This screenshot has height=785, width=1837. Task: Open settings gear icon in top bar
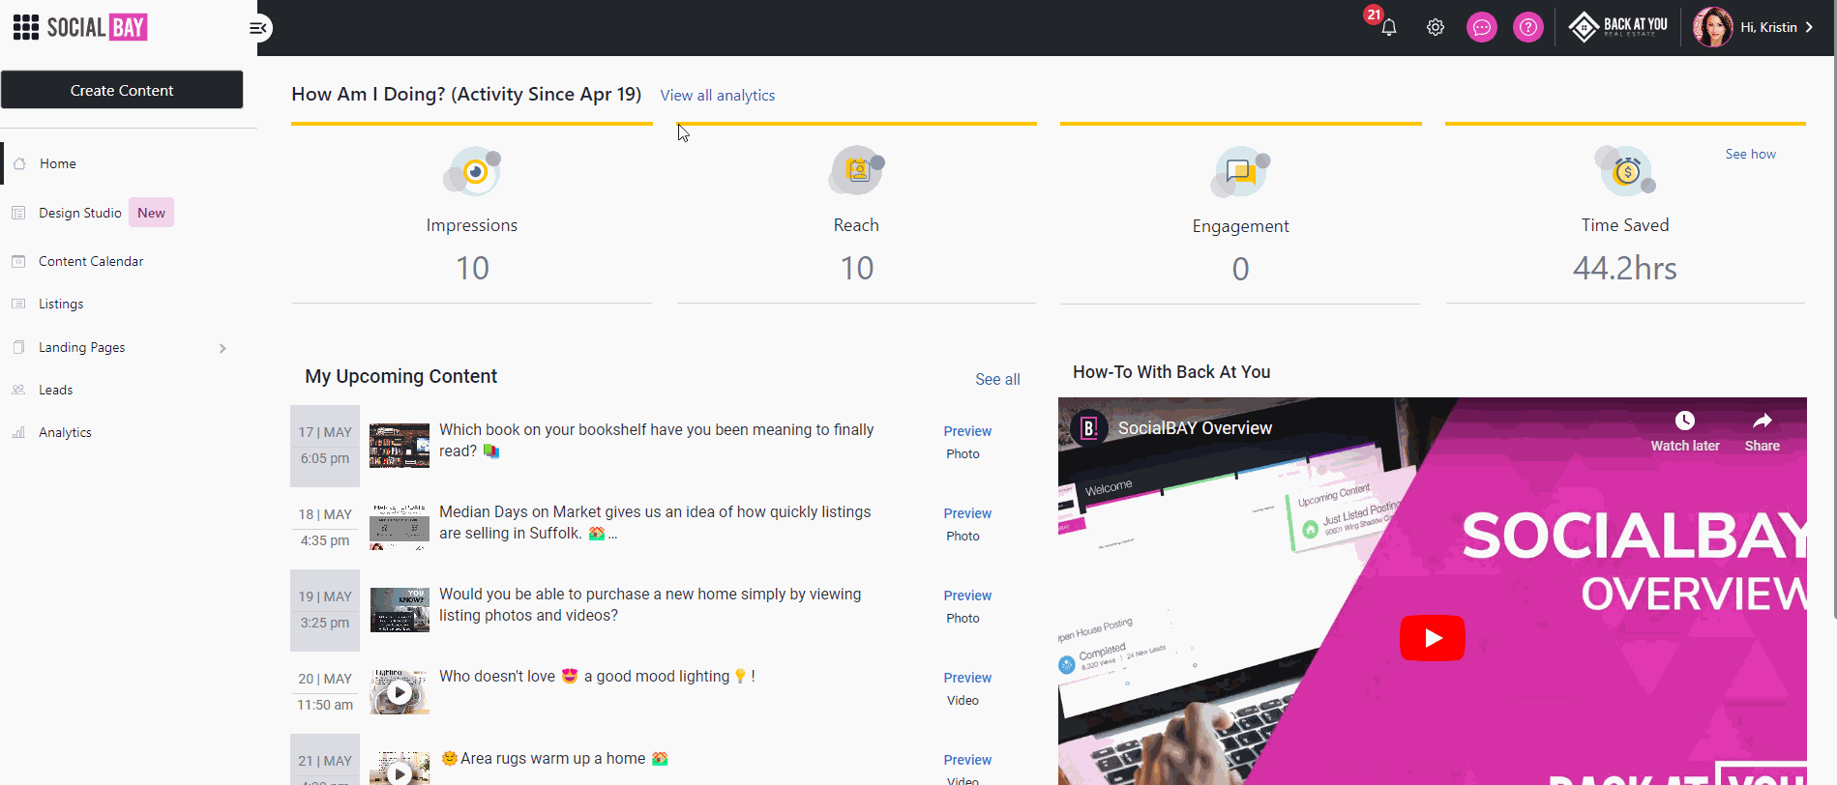1436,27
